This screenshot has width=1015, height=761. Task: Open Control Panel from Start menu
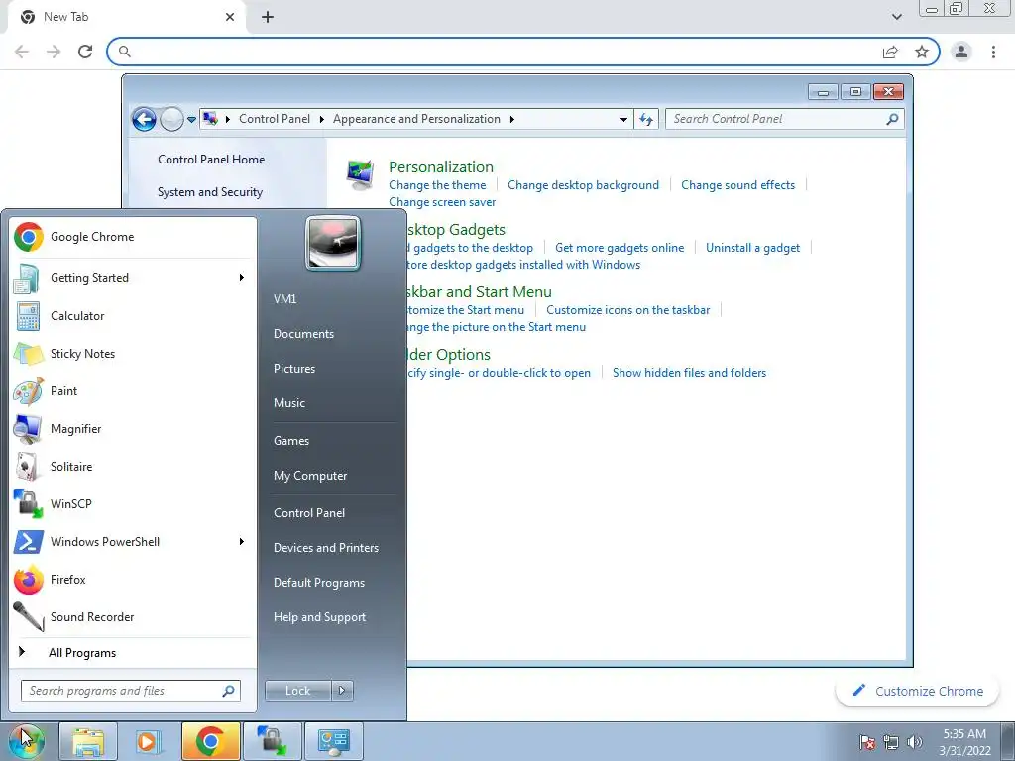(x=309, y=513)
